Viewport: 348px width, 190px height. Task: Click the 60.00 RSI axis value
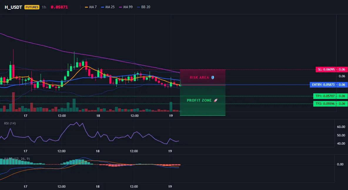pyautogui.click(x=341, y=127)
